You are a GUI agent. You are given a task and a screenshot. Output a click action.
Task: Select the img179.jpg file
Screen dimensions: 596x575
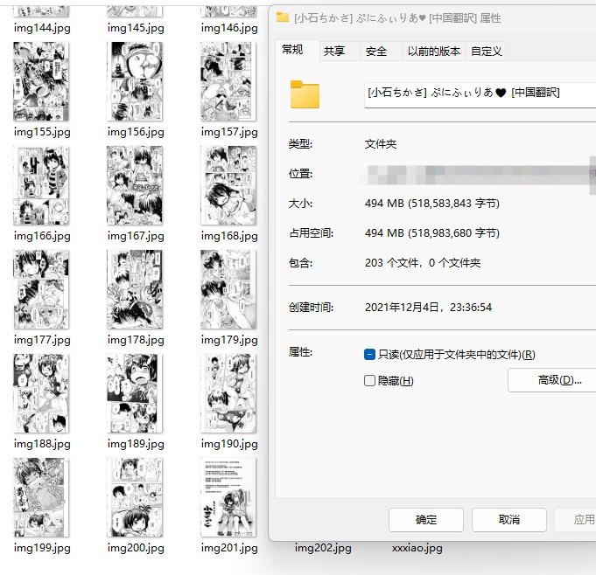pyautogui.click(x=228, y=290)
